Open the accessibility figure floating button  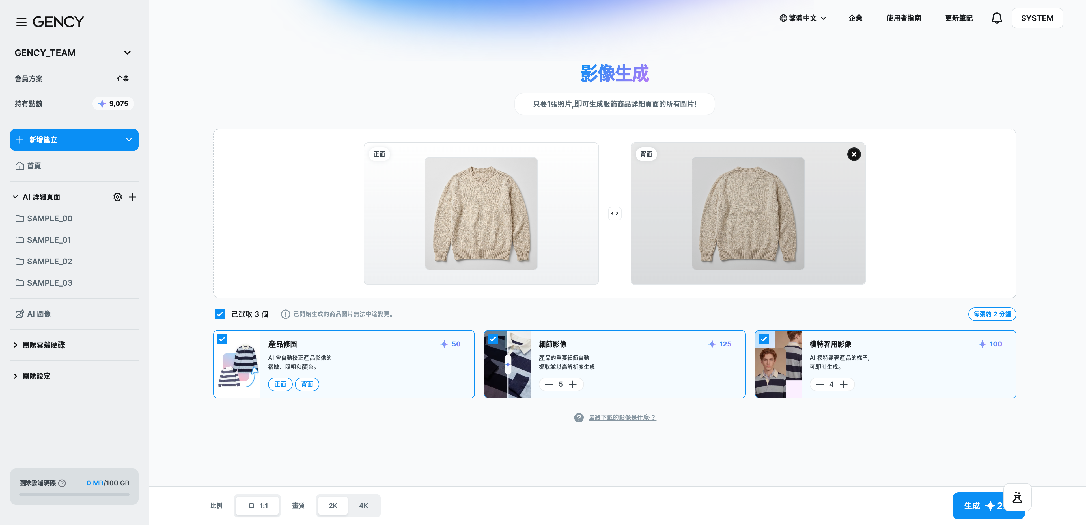(x=1017, y=497)
